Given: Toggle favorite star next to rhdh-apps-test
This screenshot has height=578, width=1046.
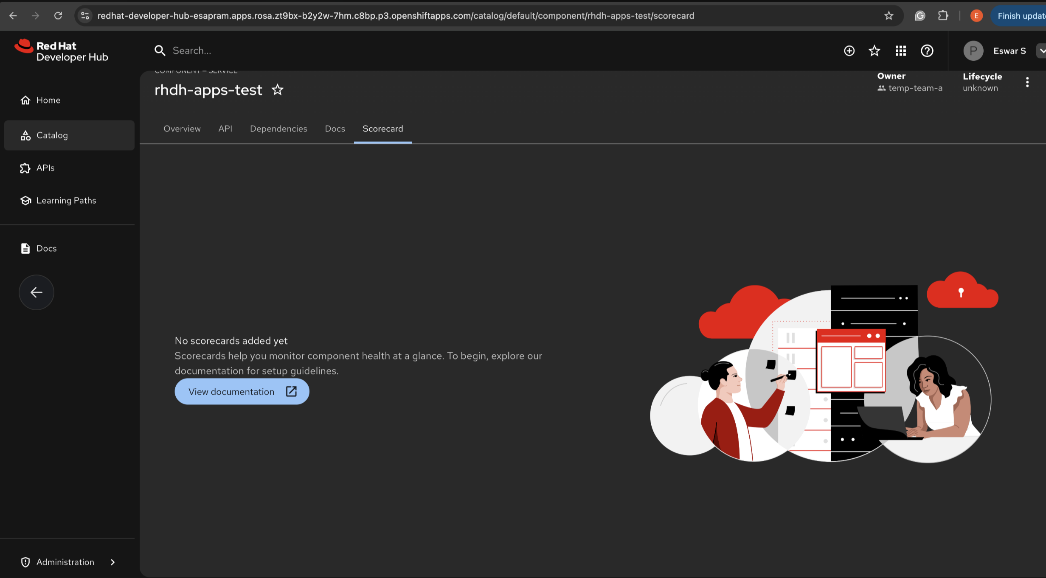Looking at the screenshot, I should pos(277,90).
